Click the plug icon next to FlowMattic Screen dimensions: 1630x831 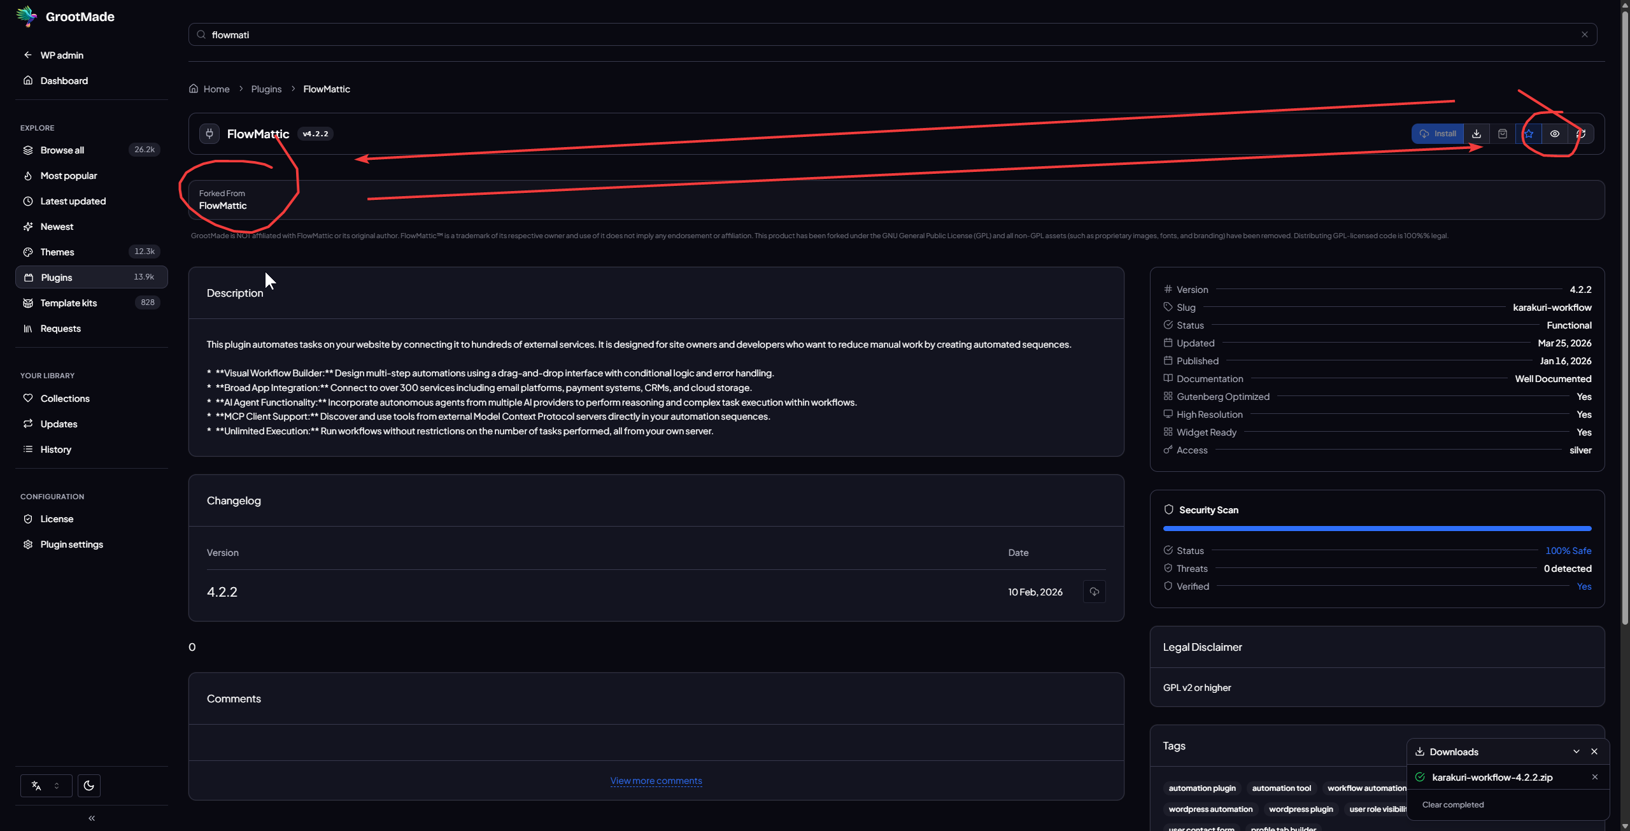point(209,134)
